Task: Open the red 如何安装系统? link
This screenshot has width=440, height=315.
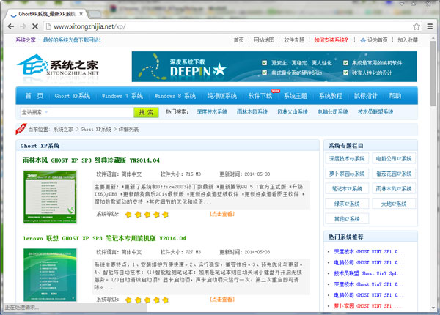Action: coord(331,40)
